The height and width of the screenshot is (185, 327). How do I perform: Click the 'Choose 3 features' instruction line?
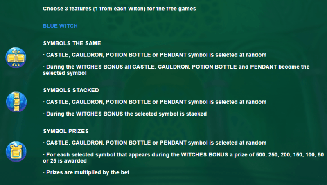point(119,9)
